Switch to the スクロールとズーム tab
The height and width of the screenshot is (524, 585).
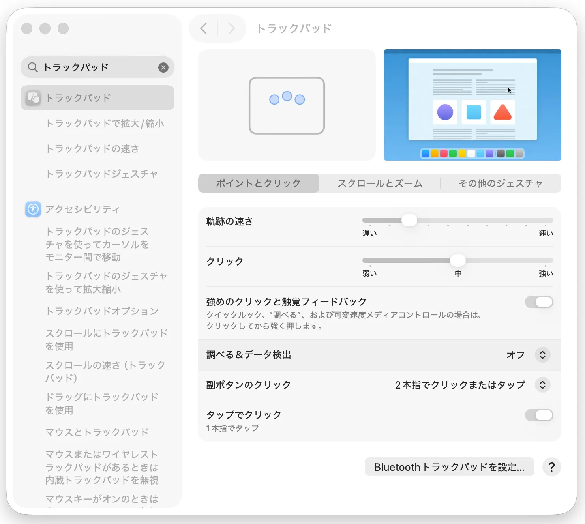pyautogui.click(x=379, y=183)
